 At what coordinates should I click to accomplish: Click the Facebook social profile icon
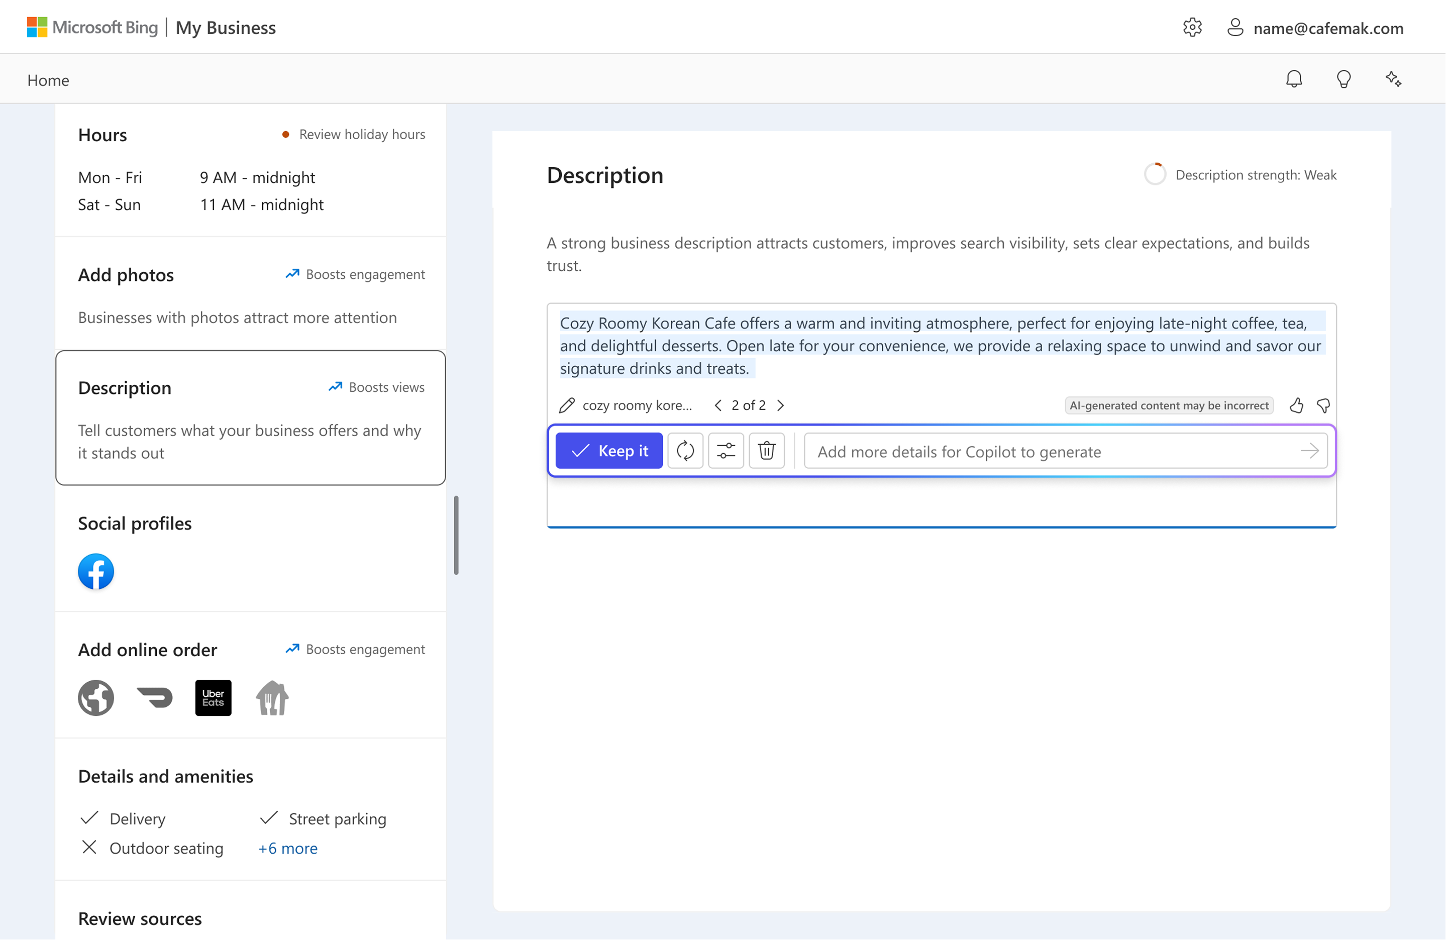click(96, 571)
